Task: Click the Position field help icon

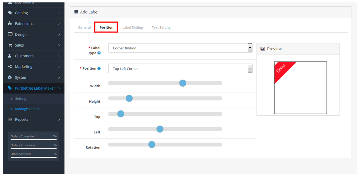Action: point(99,68)
